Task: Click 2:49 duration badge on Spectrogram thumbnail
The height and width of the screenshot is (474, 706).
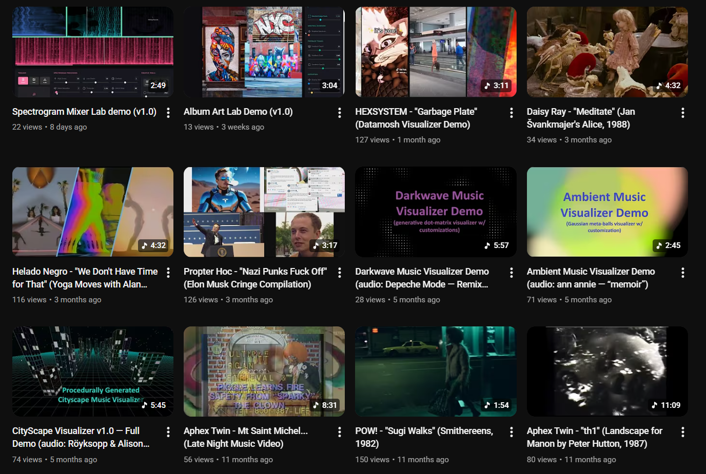Action: pyautogui.click(x=158, y=86)
